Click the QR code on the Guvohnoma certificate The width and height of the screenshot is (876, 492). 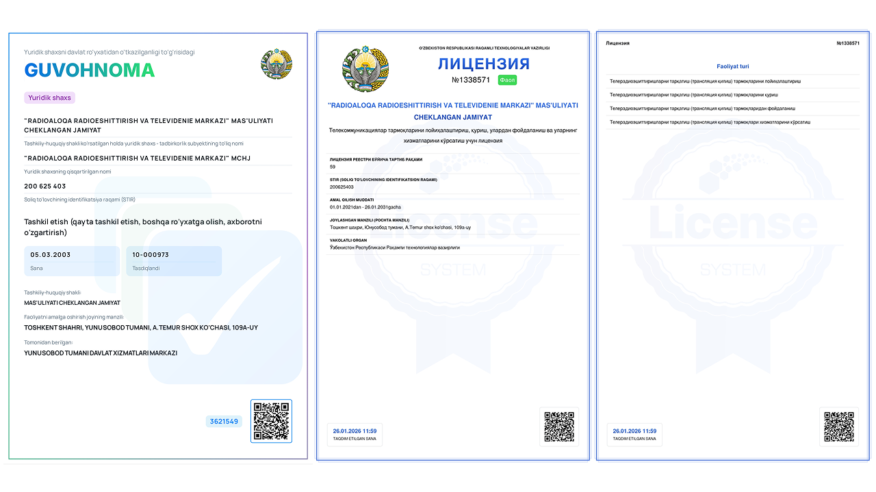271,421
